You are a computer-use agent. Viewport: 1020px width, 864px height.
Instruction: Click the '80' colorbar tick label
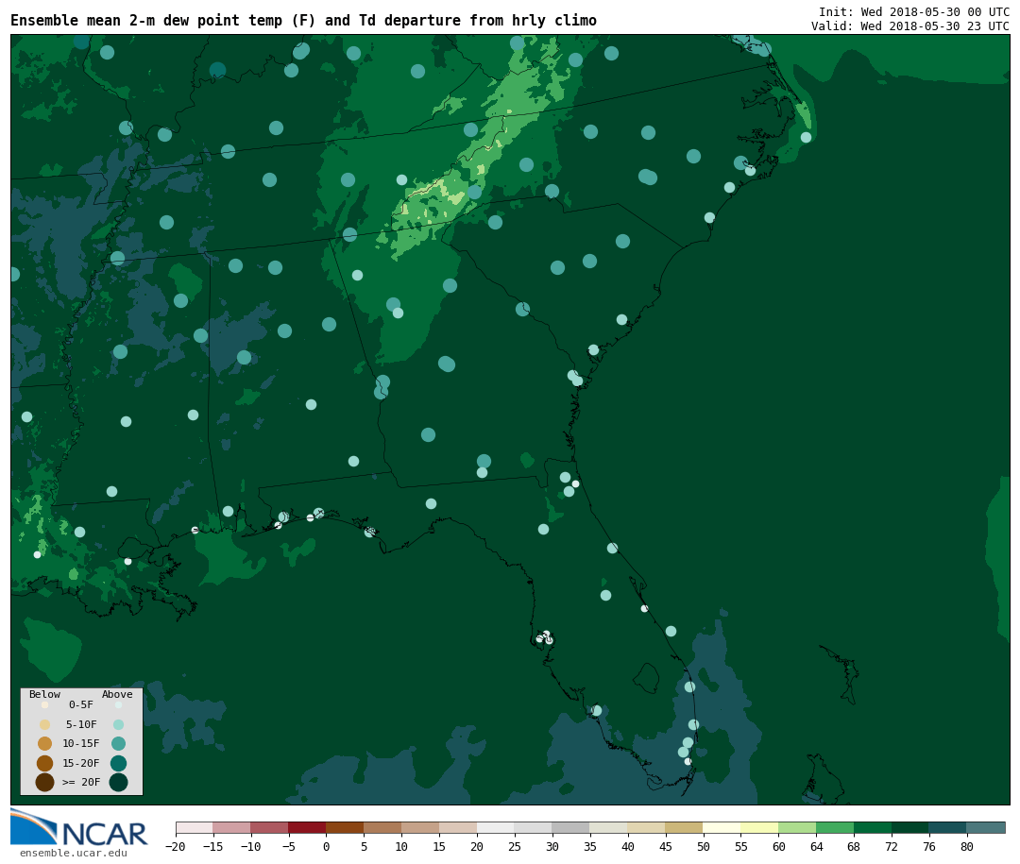click(x=967, y=847)
